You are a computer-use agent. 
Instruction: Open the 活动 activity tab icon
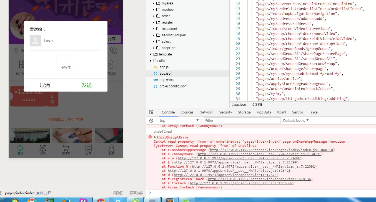pyautogui.click(x=43, y=148)
